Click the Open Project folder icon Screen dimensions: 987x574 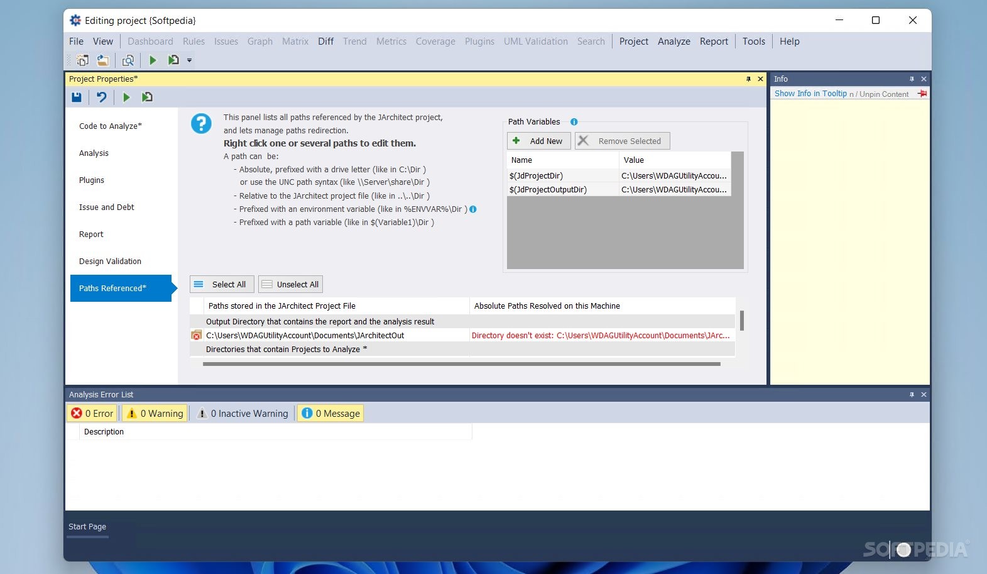coord(103,60)
